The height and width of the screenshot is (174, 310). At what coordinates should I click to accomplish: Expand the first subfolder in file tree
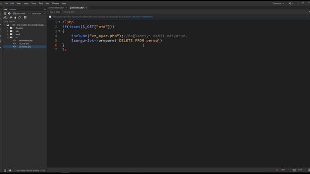click(8, 28)
